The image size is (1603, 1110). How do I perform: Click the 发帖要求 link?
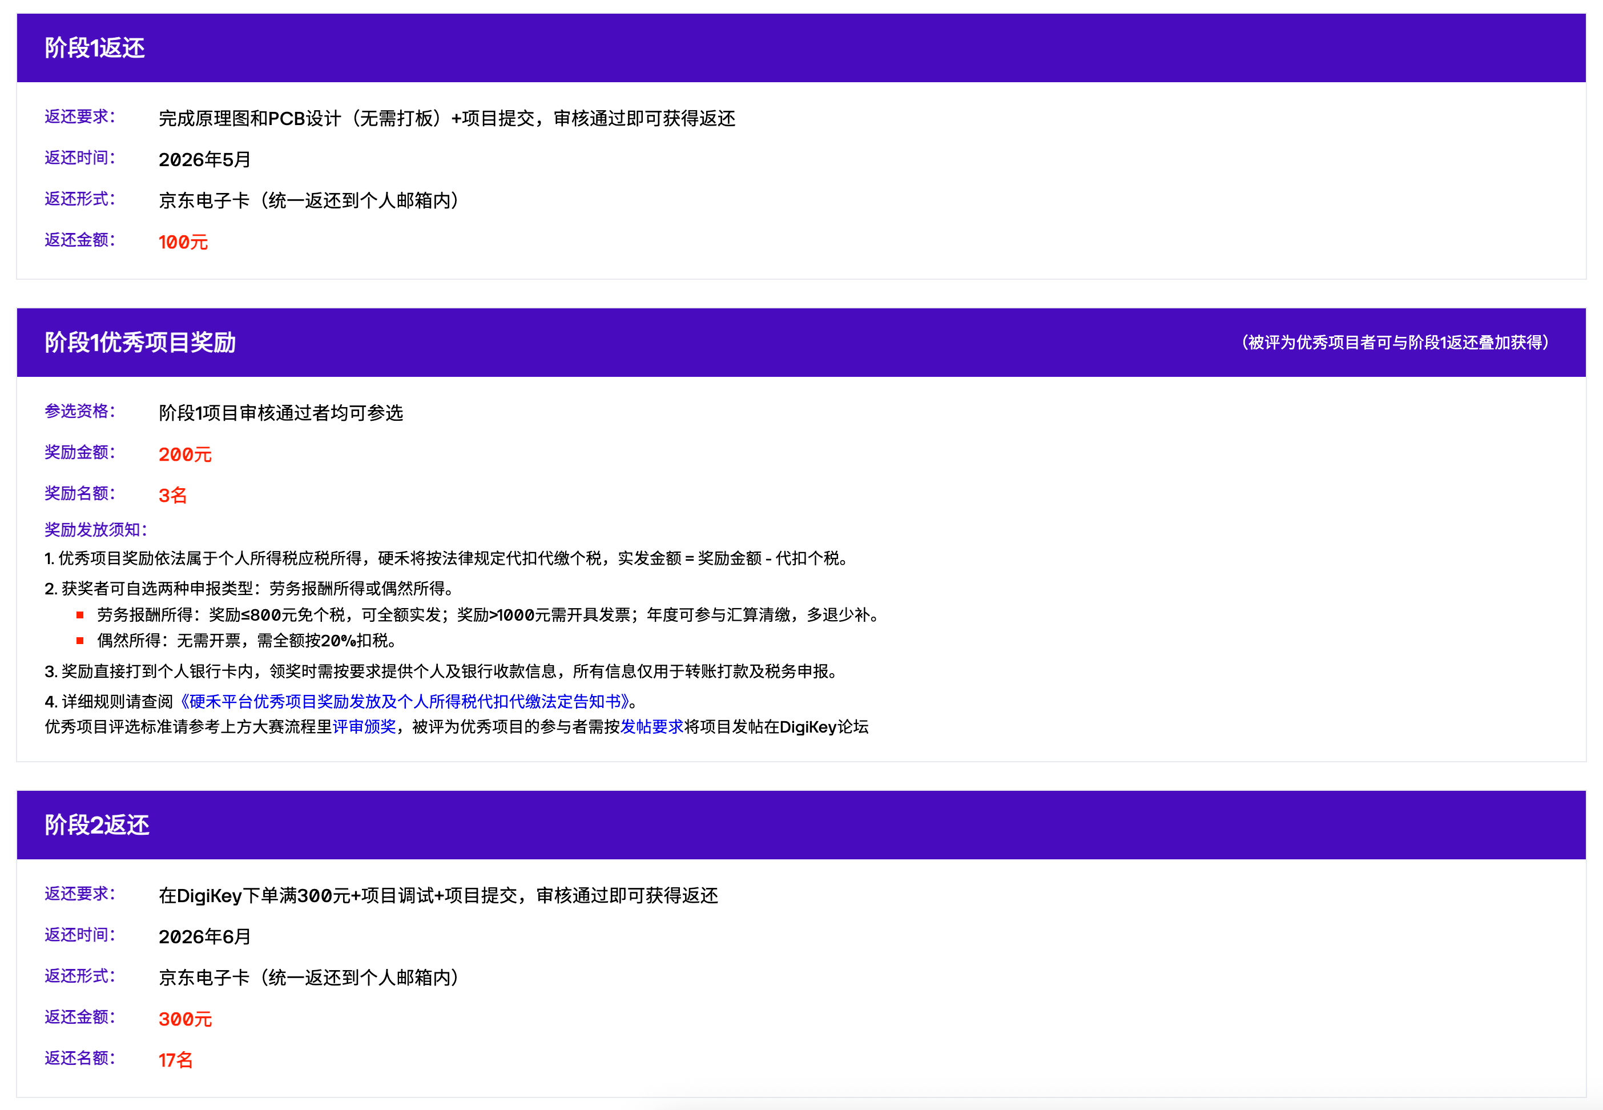click(651, 727)
